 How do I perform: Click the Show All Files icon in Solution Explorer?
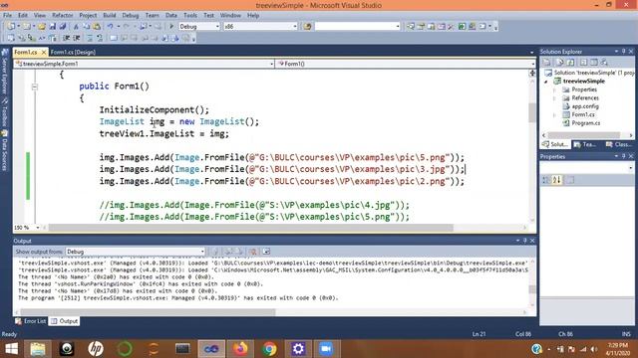[560, 62]
